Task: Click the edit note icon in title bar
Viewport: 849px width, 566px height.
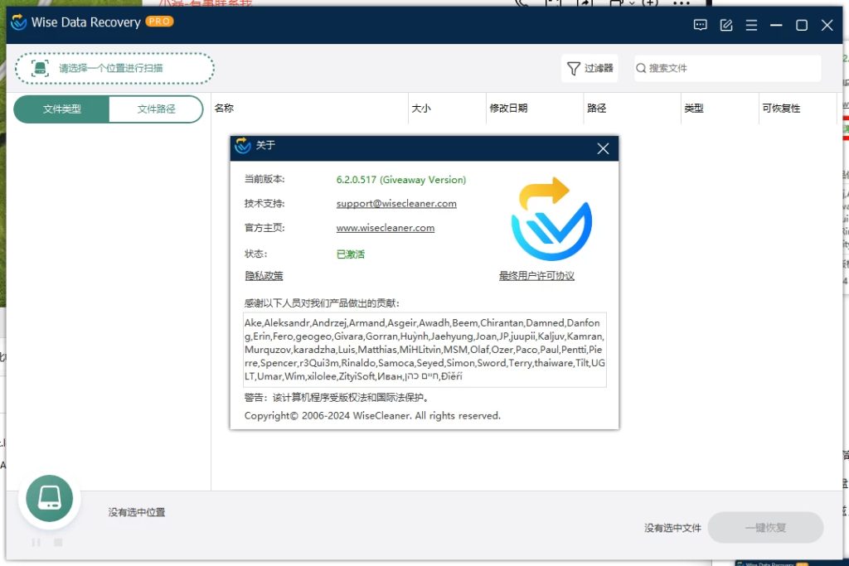Action: click(x=726, y=25)
